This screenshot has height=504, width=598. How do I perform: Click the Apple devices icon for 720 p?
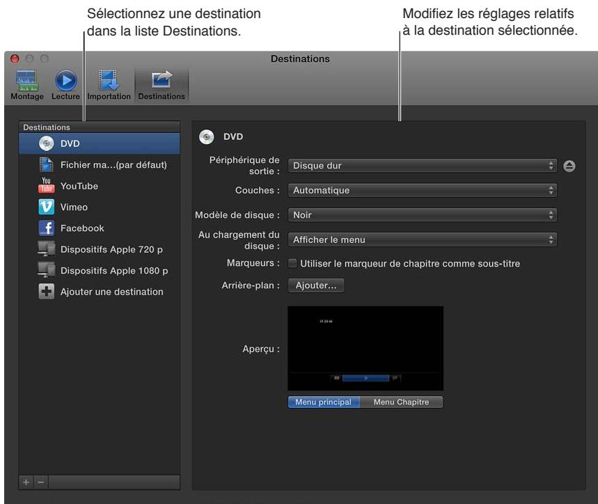47,249
